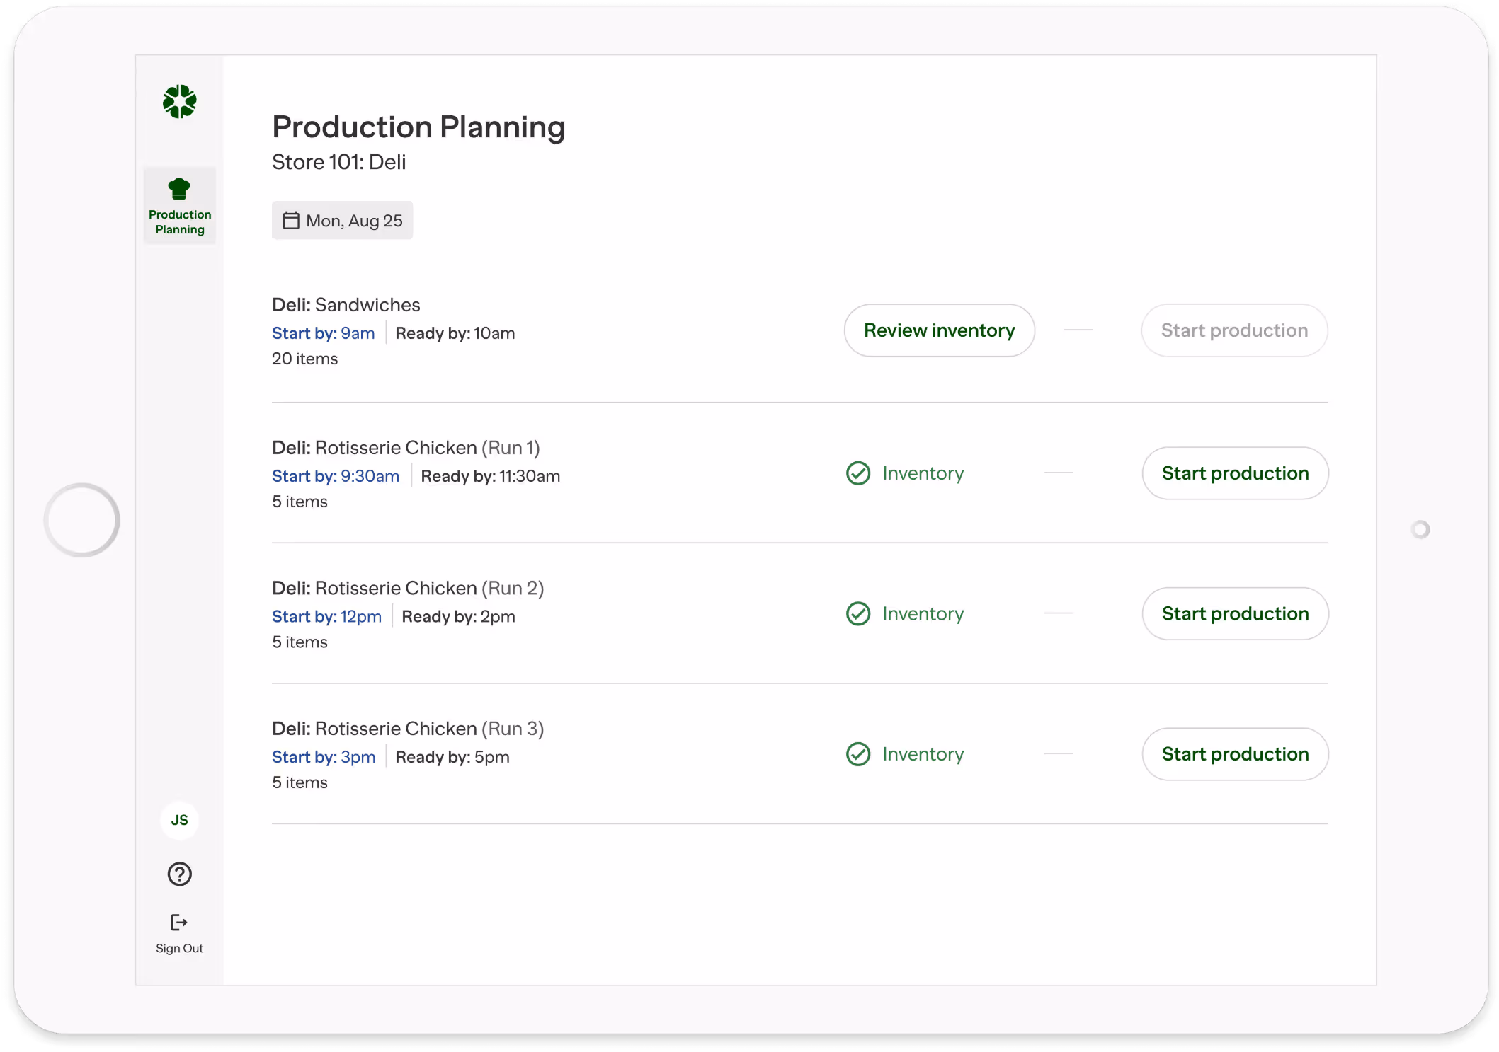
Task: Click the Sign Out sidebar label
Action: point(178,948)
